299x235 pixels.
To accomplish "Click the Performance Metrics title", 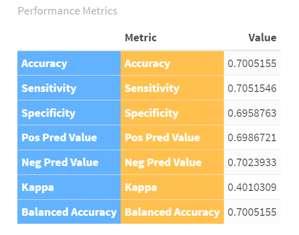I will pyautogui.click(x=67, y=10).
